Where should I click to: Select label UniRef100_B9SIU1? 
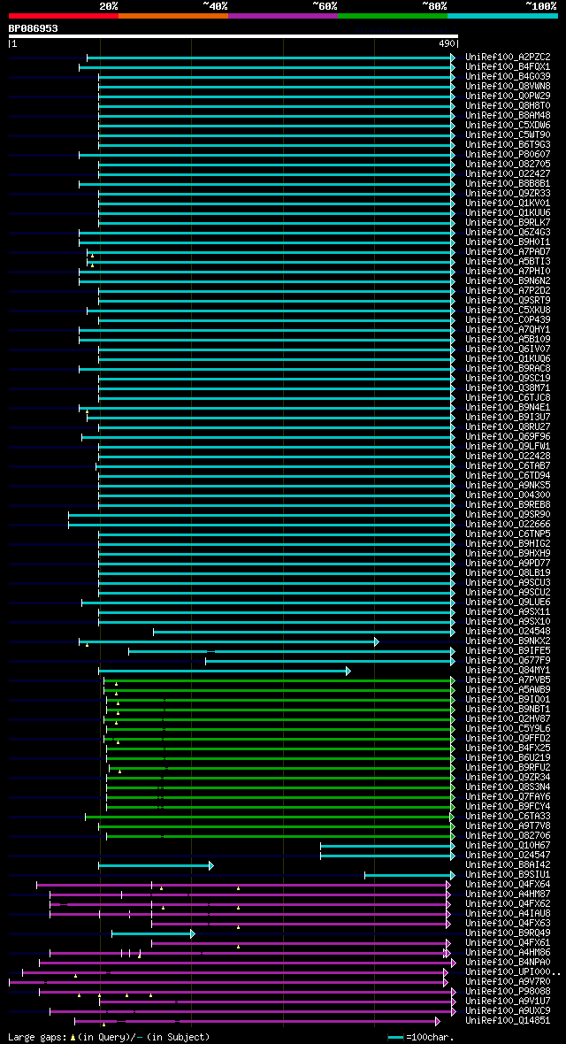[508, 875]
